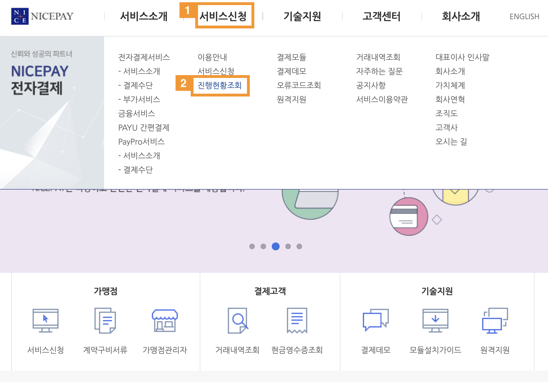548x382 pixels.
Task: Click the credit card banner illustration
Action: [x=409, y=217]
